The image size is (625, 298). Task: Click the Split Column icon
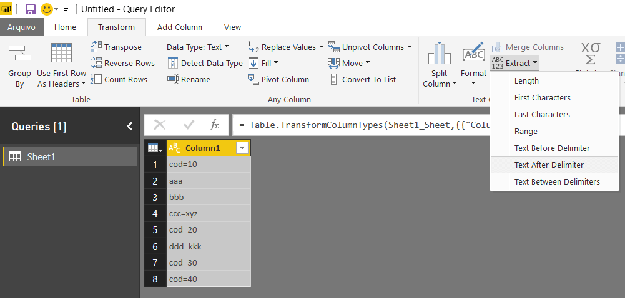pos(440,53)
